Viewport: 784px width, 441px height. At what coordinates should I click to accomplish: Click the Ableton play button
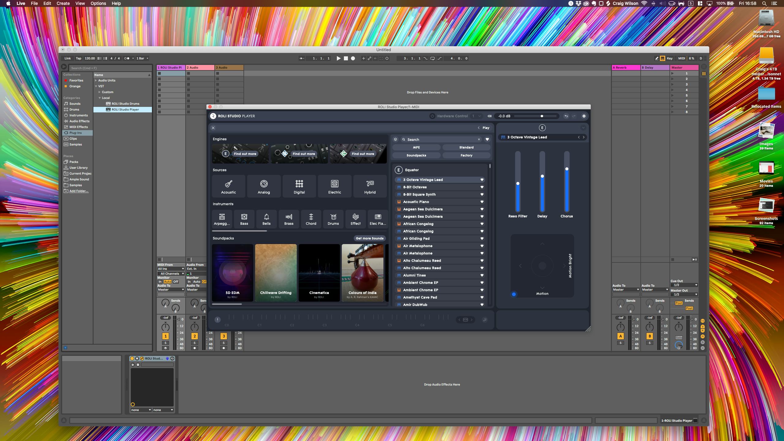[338, 58]
